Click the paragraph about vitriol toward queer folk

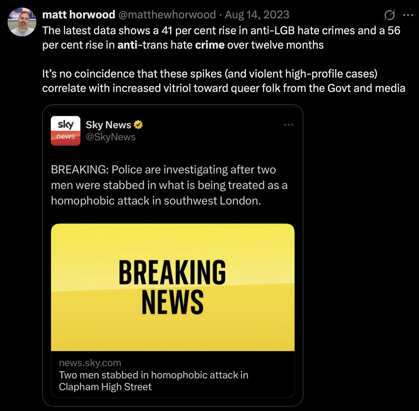[224, 81]
